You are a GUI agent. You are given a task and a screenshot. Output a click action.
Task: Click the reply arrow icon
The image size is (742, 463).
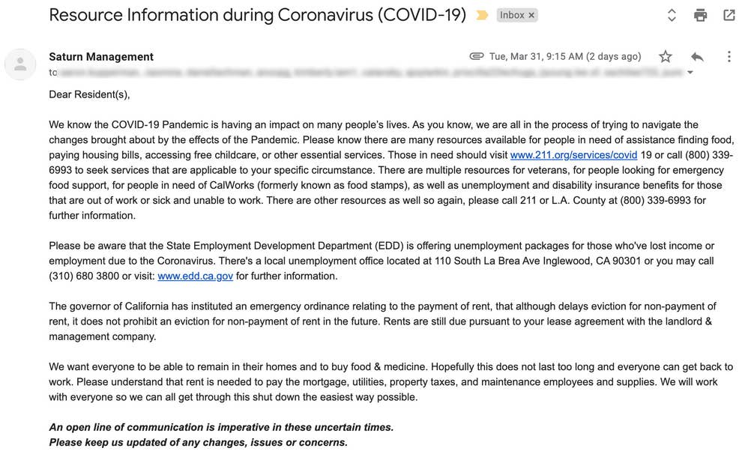pyautogui.click(x=697, y=57)
